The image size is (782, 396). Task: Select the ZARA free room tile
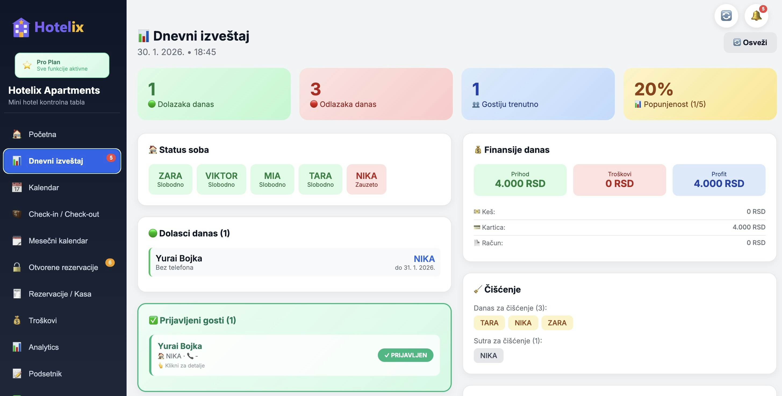170,179
